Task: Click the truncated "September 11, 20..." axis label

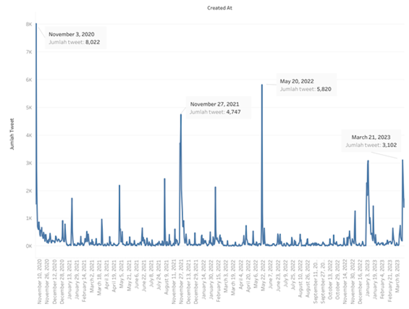Action: tap(316, 283)
